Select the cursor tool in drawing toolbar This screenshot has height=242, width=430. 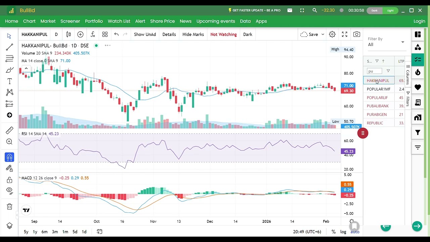[9, 36]
